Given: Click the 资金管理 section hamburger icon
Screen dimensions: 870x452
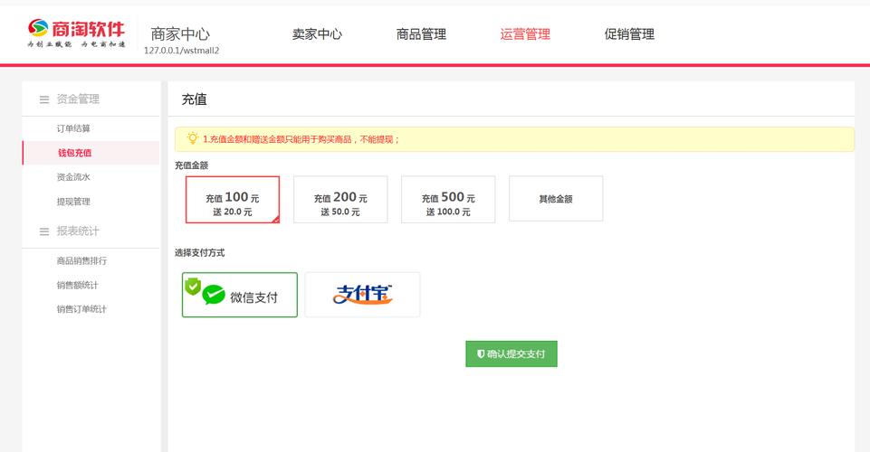Looking at the screenshot, I should point(44,99).
